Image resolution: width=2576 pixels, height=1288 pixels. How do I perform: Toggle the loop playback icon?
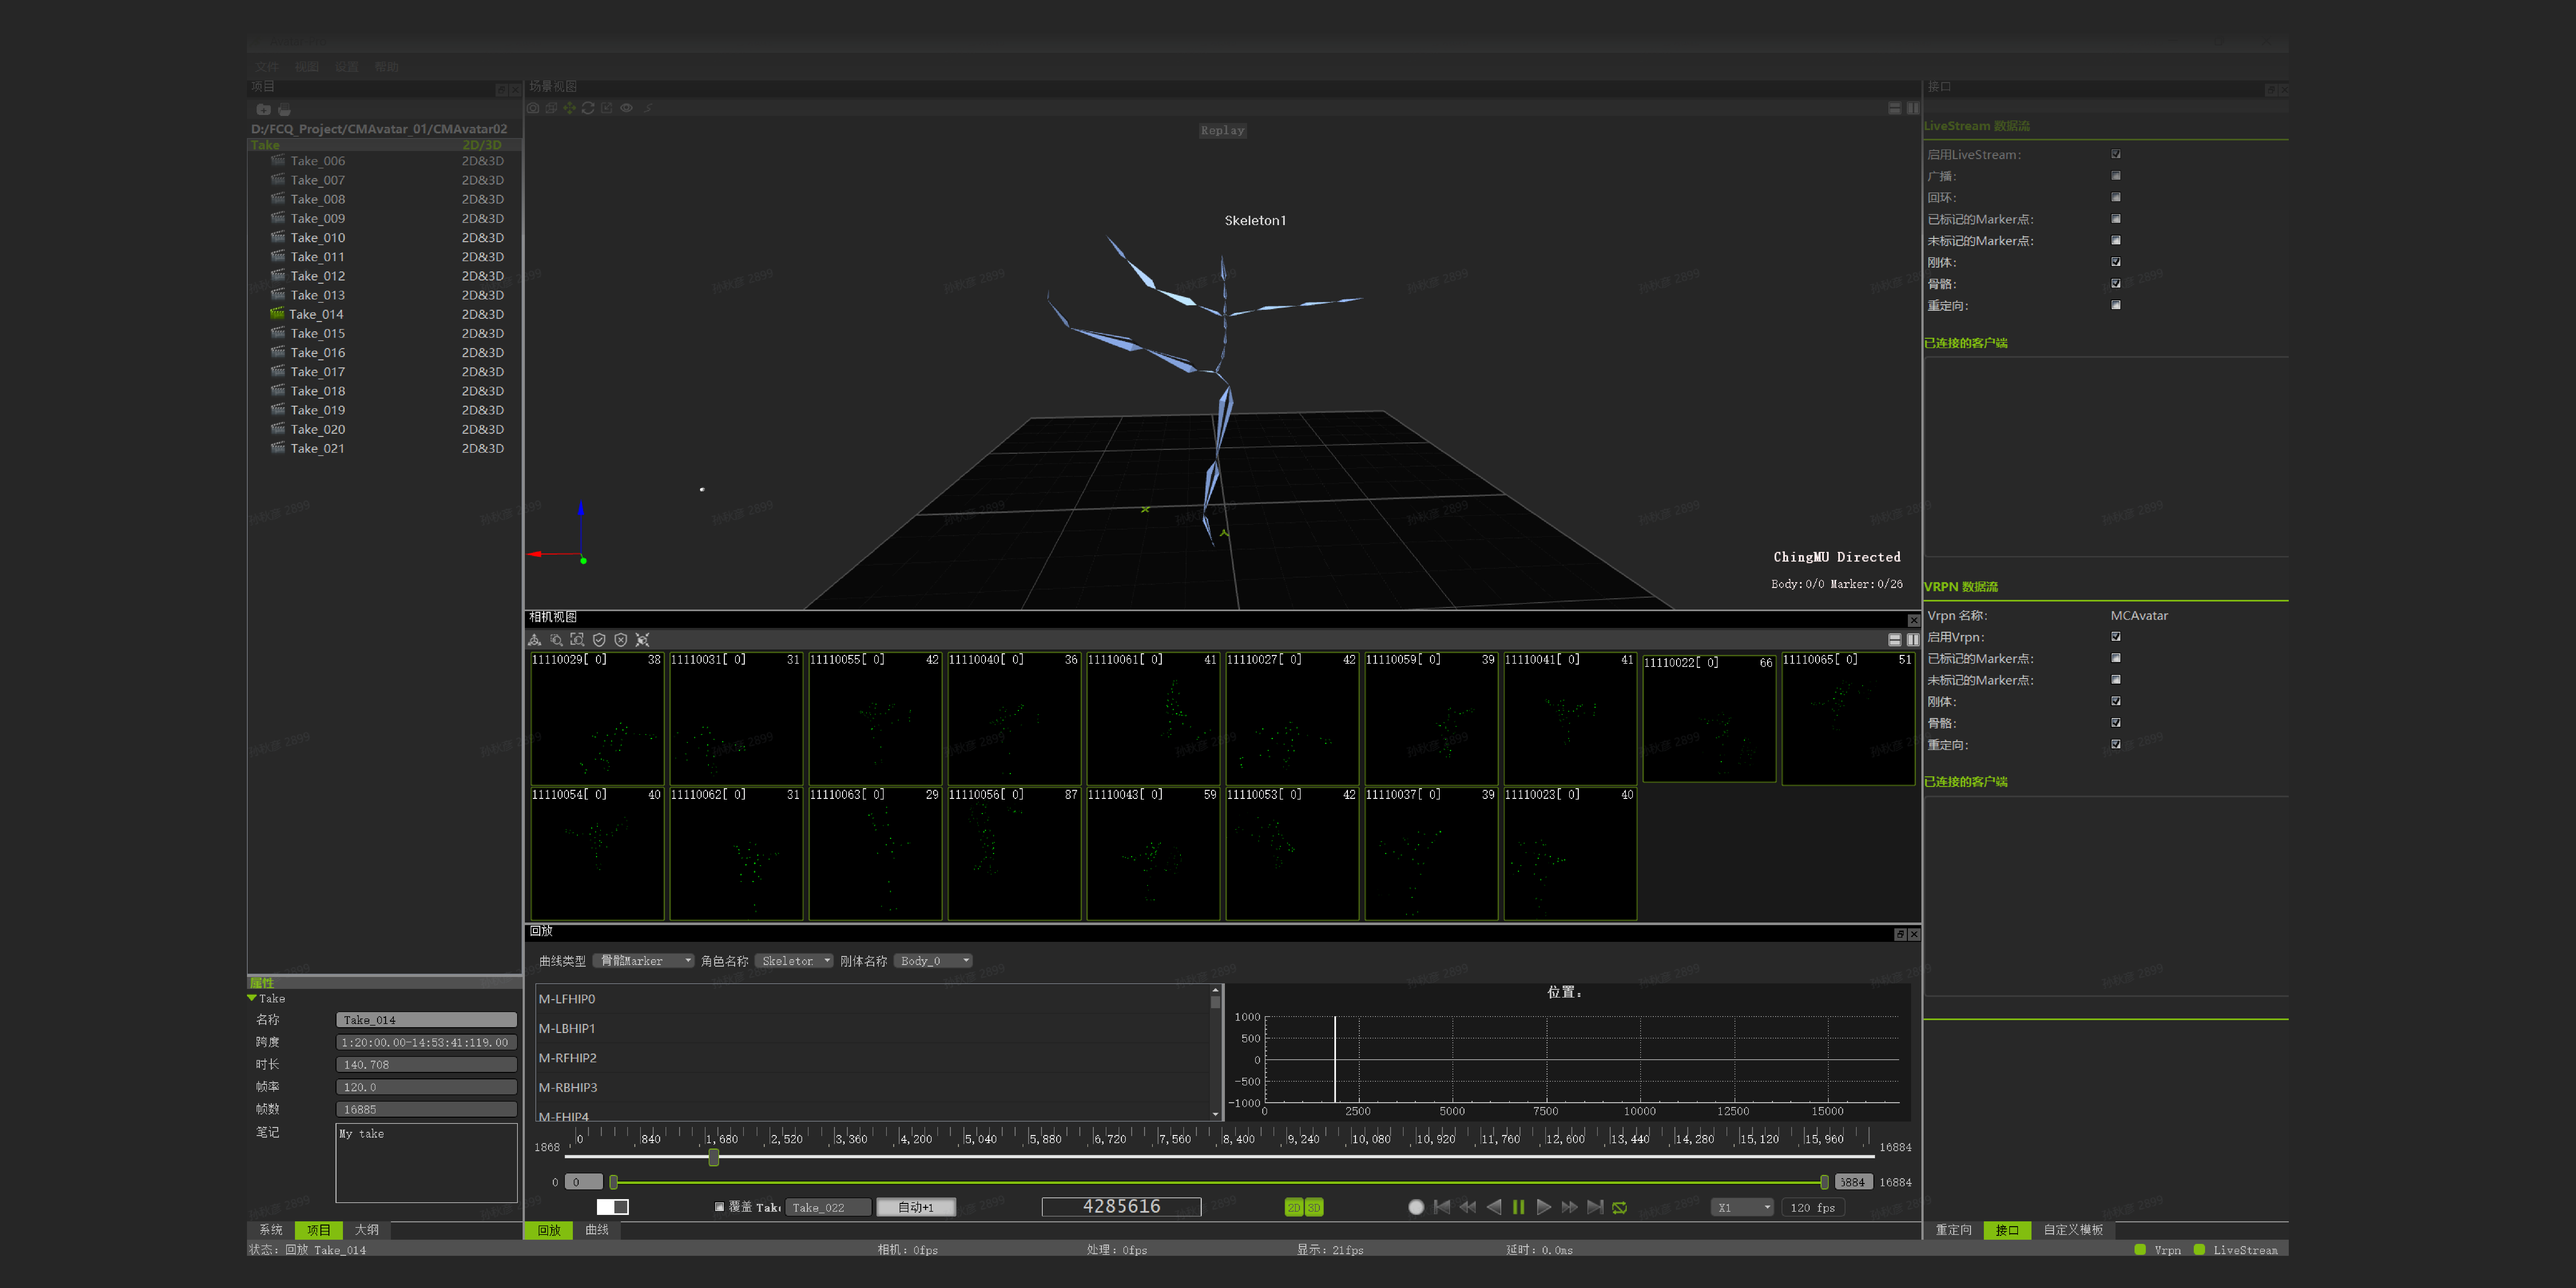pyautogui.click(x=1620, y=1207)
